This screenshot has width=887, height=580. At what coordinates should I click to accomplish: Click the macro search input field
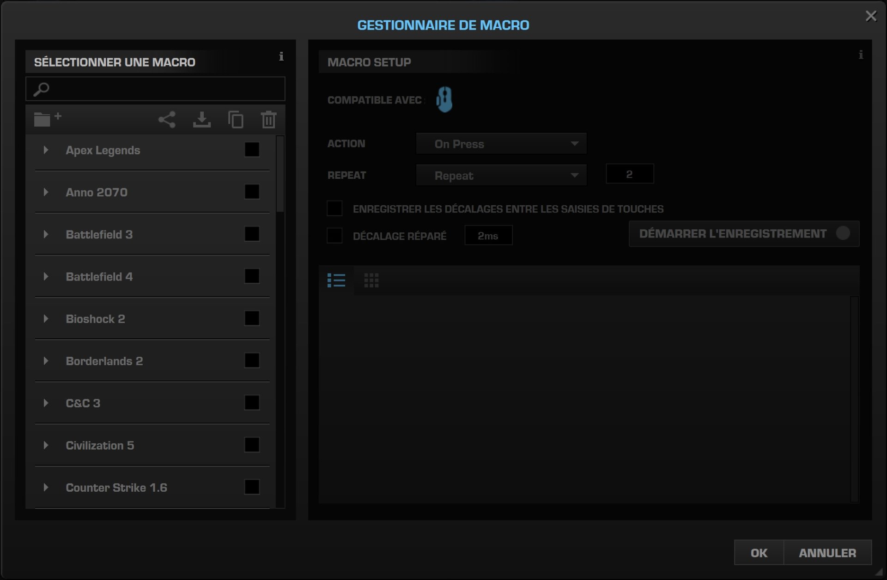point(156,89)
